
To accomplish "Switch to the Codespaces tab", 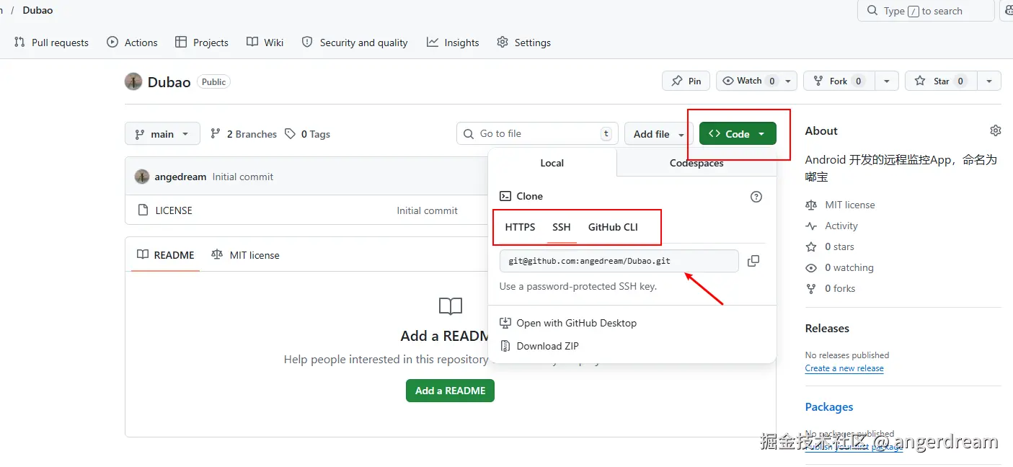I will point(696,163).
